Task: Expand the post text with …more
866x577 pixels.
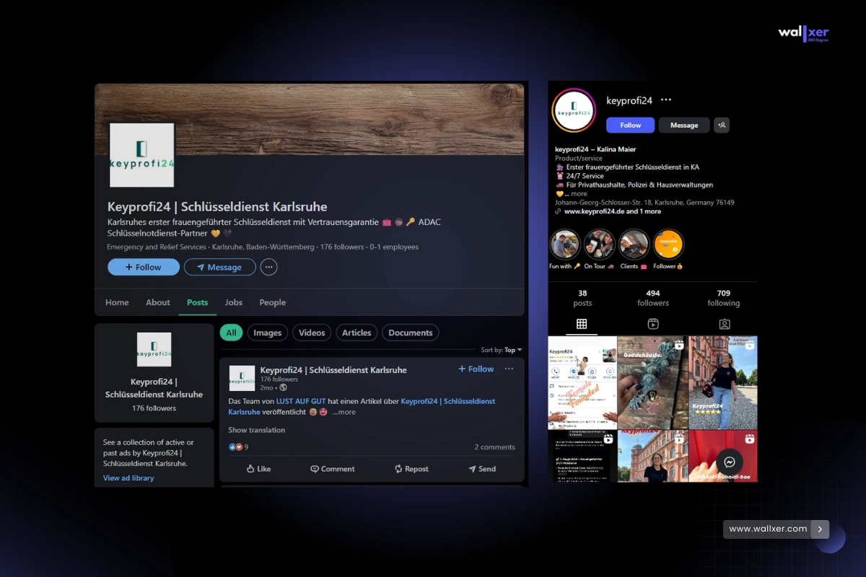Action: 344,412
